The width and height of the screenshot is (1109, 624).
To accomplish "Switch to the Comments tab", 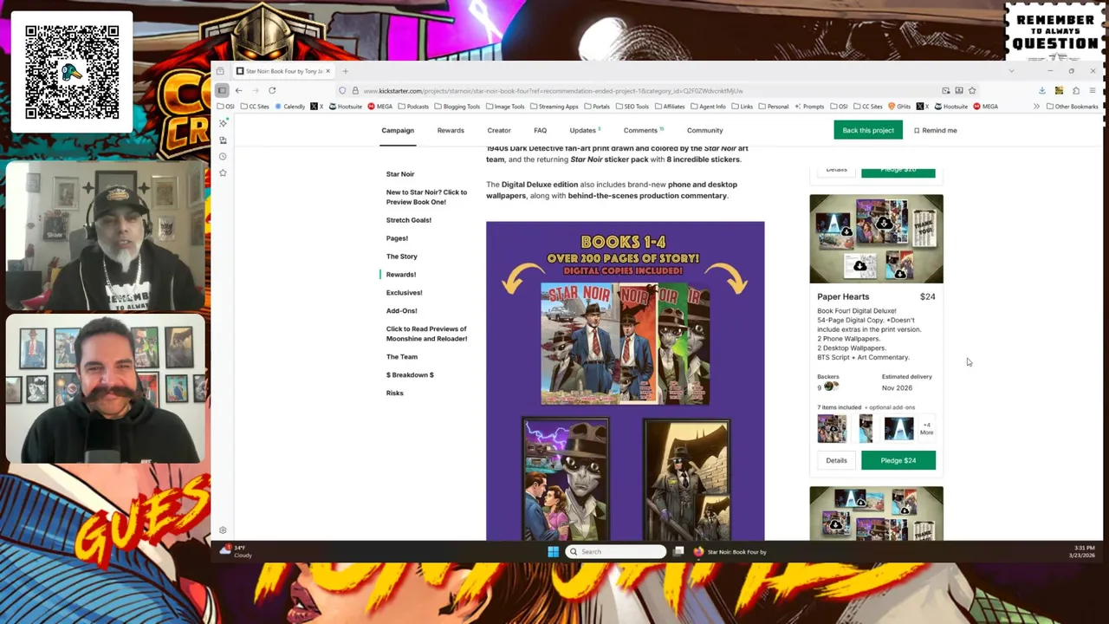I will tap(643, 131).
